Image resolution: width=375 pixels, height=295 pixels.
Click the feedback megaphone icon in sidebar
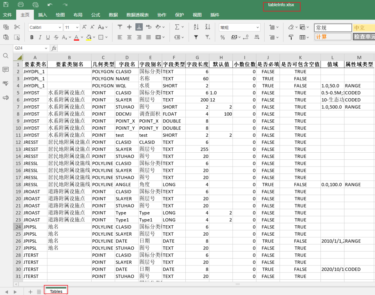(6, 98)
